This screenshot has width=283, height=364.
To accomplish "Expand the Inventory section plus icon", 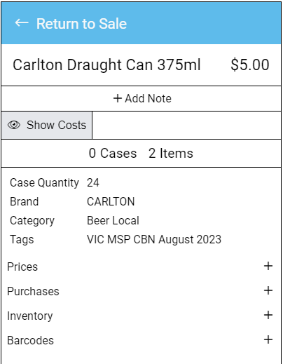I will [268, 315].
